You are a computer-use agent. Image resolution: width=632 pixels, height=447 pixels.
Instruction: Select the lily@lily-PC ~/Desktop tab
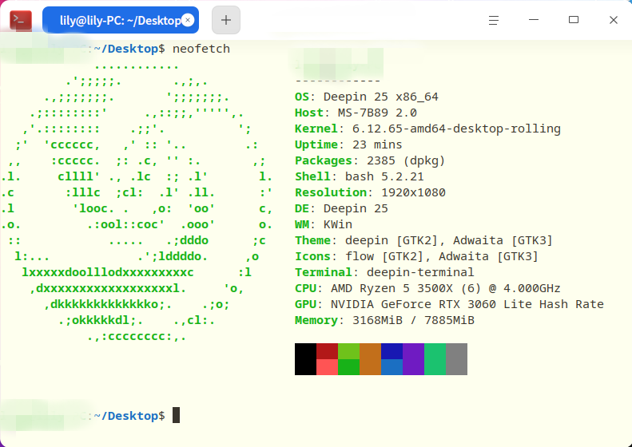121,20
